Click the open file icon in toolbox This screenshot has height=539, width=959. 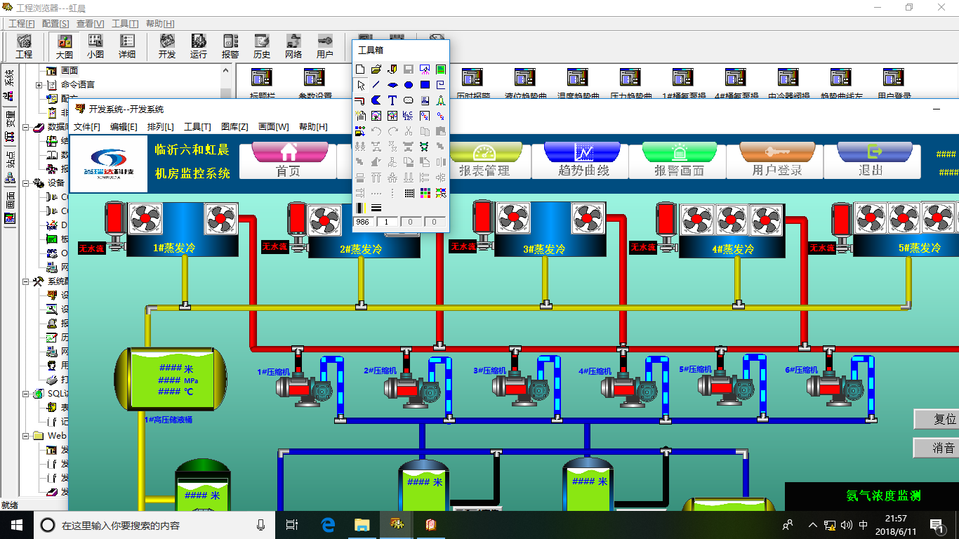pyautogui.click(x=376, y=69)
